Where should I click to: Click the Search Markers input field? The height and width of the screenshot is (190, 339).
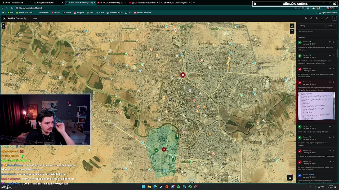pyautogui.click(x=317, y=32)
